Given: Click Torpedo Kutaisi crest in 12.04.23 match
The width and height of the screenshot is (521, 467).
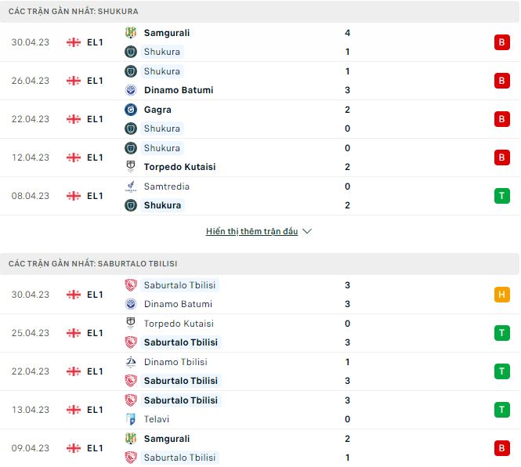Looking at the screenshot, I should click(x=131, y=167).
